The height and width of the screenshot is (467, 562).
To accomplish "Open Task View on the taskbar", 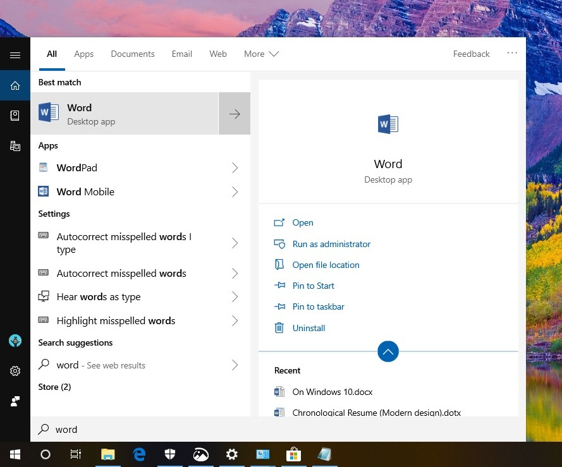I will [x=76, y=454].
